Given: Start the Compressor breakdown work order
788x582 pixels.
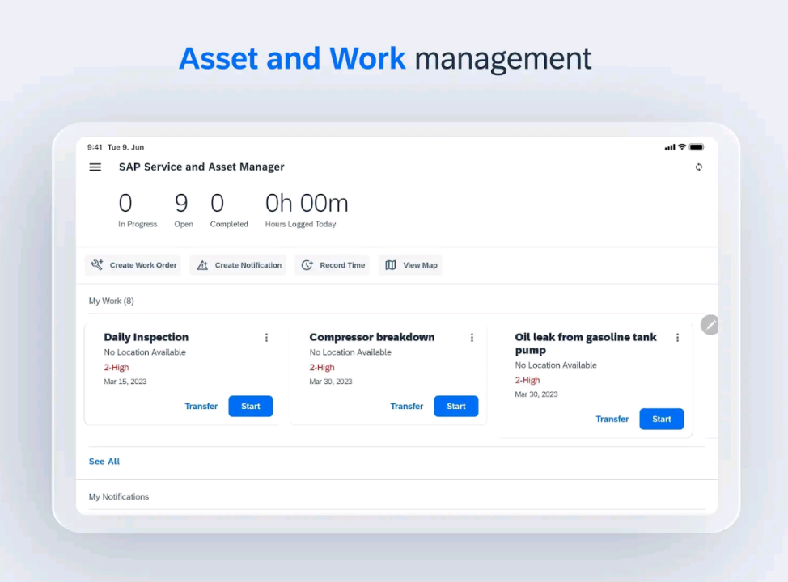Looking at the screenshot, I should [x=456, y=407].
